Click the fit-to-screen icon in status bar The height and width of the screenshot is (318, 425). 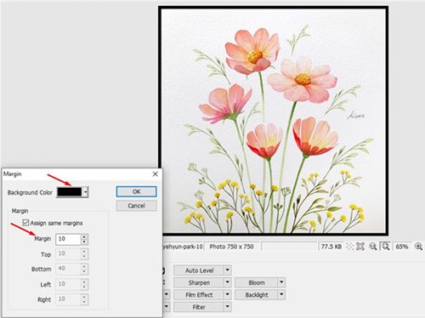coord(360,247)
